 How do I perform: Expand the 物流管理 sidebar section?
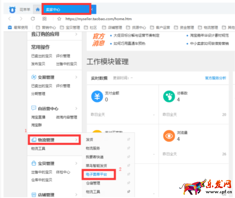(54, 140)
